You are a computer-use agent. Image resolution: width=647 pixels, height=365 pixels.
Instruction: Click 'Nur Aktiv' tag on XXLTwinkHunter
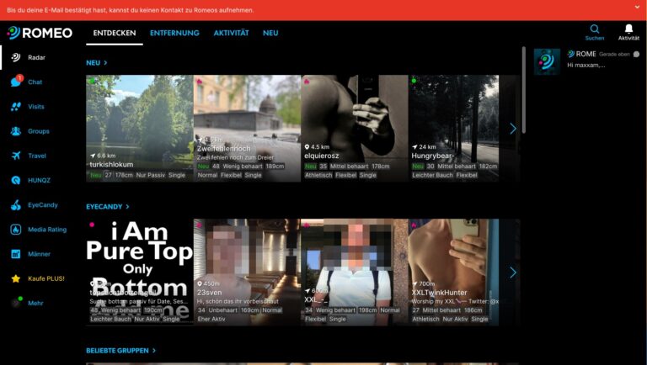point(455,319)
